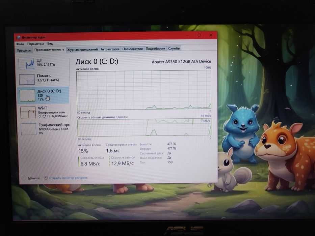Viewport: 315px width, 236px height.
Task: Click the disk transfer rate graph
Action: click(x=144, y=127)
